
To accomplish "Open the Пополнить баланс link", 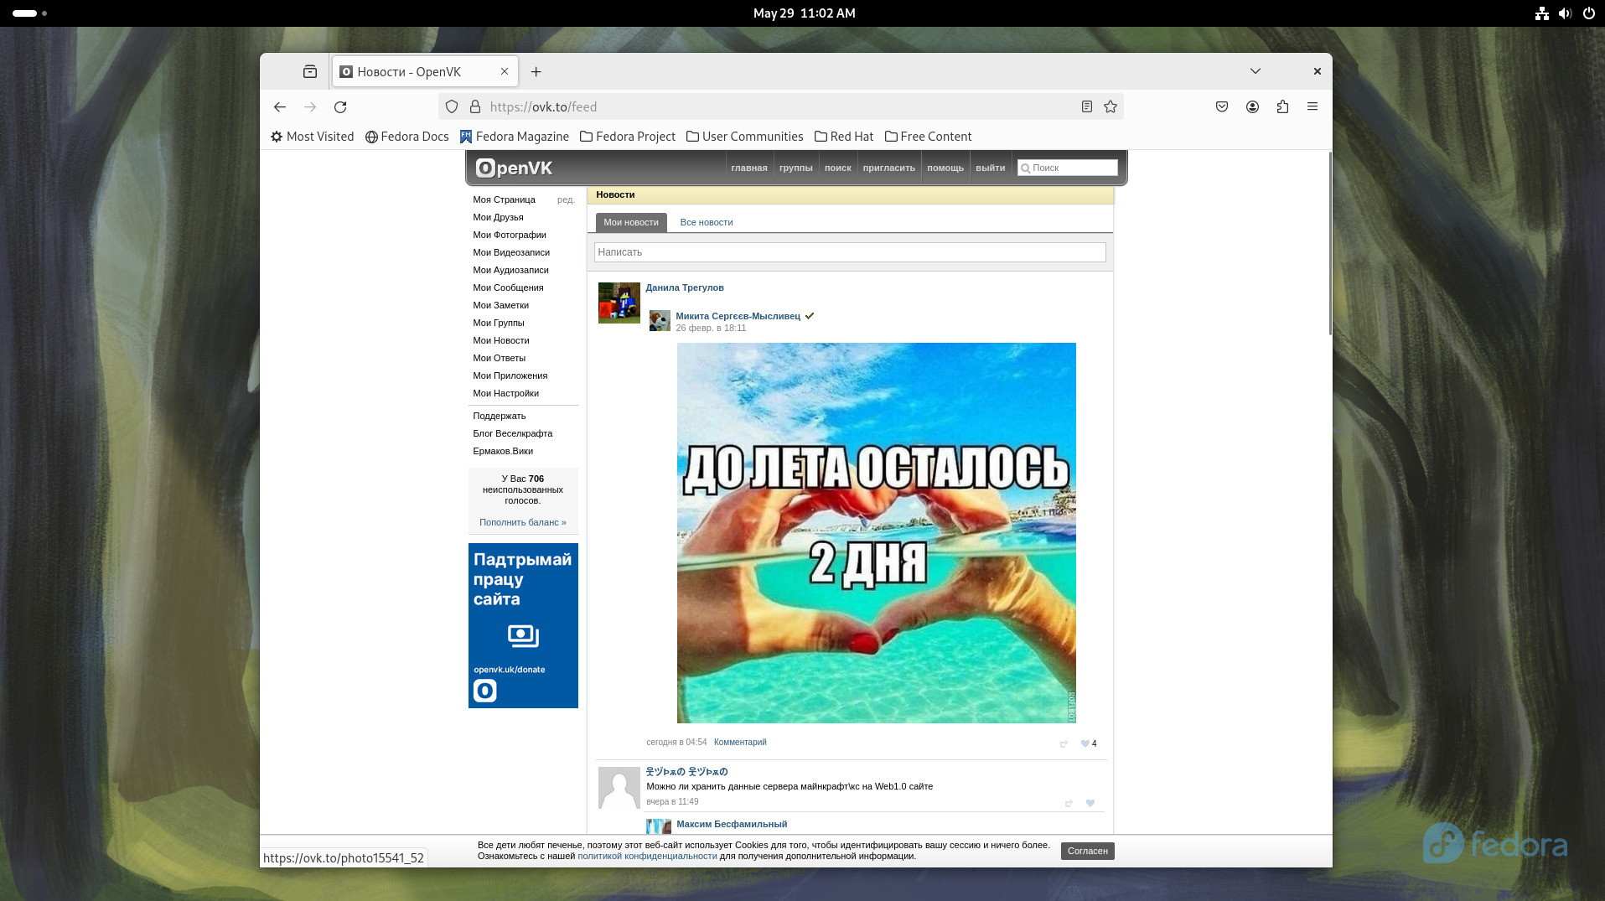I will coord(522,522).
